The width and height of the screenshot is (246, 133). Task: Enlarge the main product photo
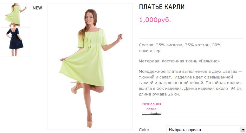pos(90,66)
